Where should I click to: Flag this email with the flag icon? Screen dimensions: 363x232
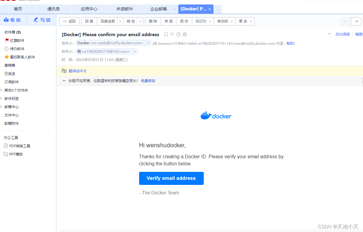tap(172, 34)
